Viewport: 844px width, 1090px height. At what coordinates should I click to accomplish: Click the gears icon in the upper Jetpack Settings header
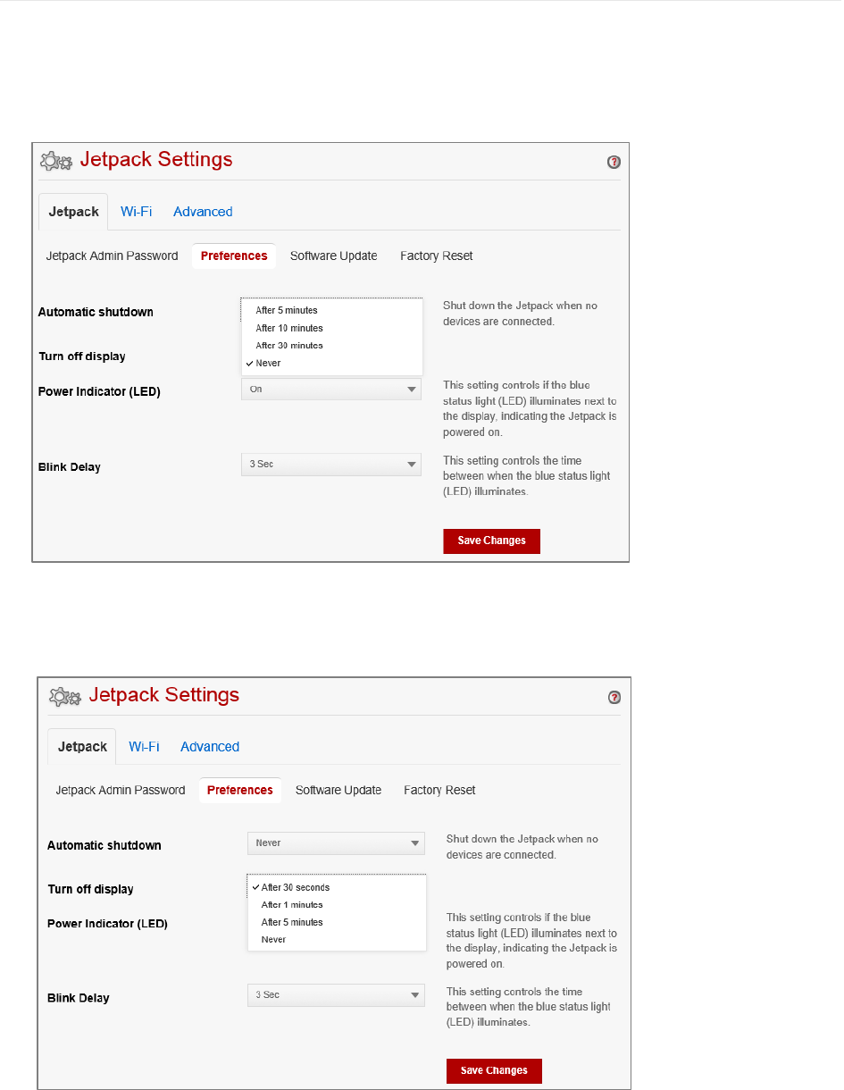(56, 161)
